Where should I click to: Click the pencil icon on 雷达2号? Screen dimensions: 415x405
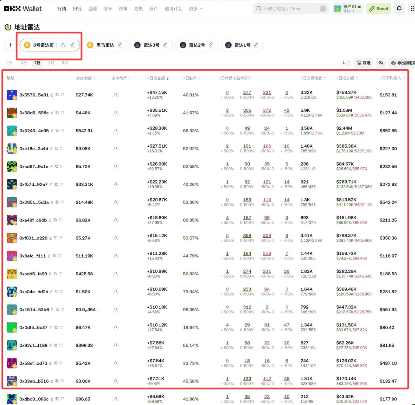pyautogui.click(x=211, y=45)
